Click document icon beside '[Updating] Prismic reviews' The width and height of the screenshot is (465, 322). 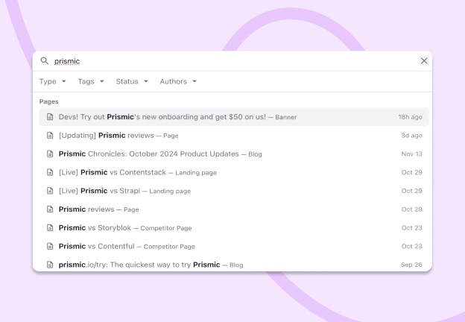click(50, 136)
